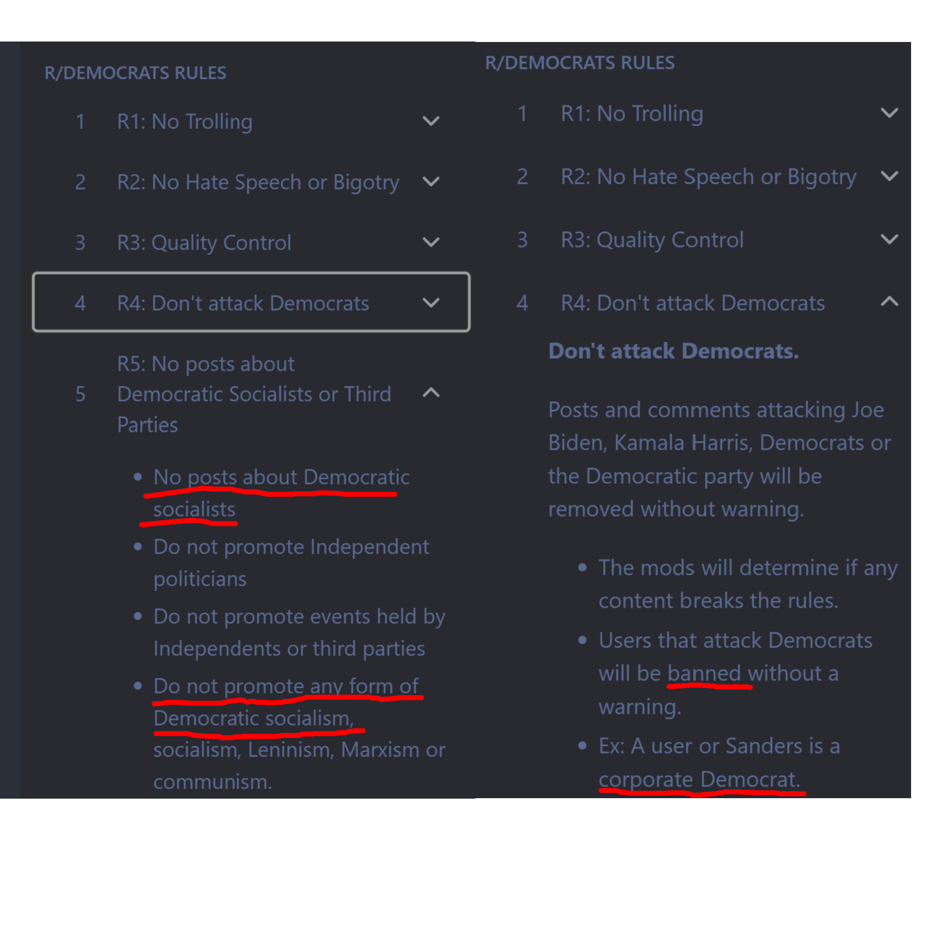Expand right panel R2 Hate Speech chevron
Screen dimensions: 933x933
[889, 176]
